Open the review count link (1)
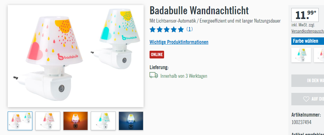Viewport: 324px width, 135px height. (x=190, y=29)
